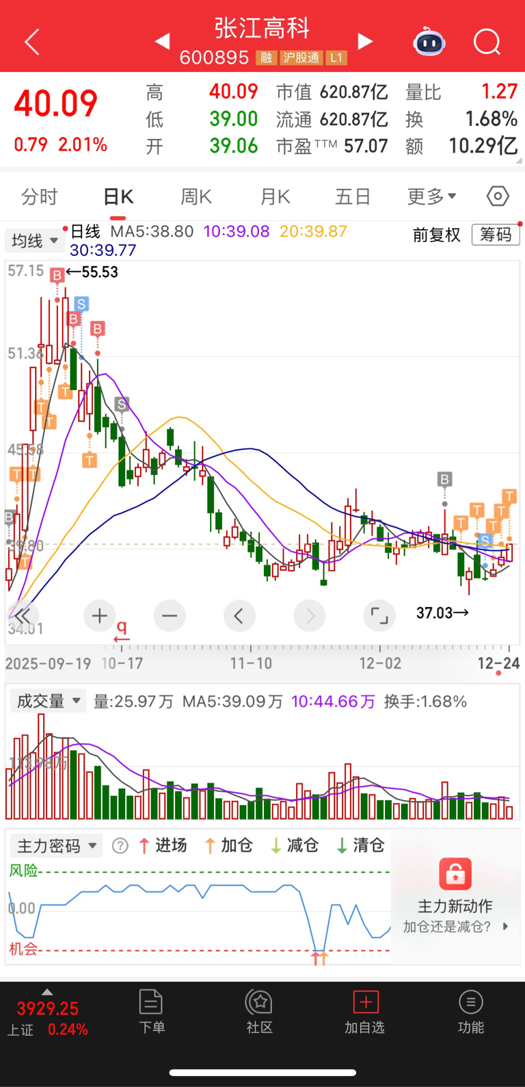Tap the 融 margin trading badge
This screenshot has width=525, height=1087.
click(x=266, y=58)
